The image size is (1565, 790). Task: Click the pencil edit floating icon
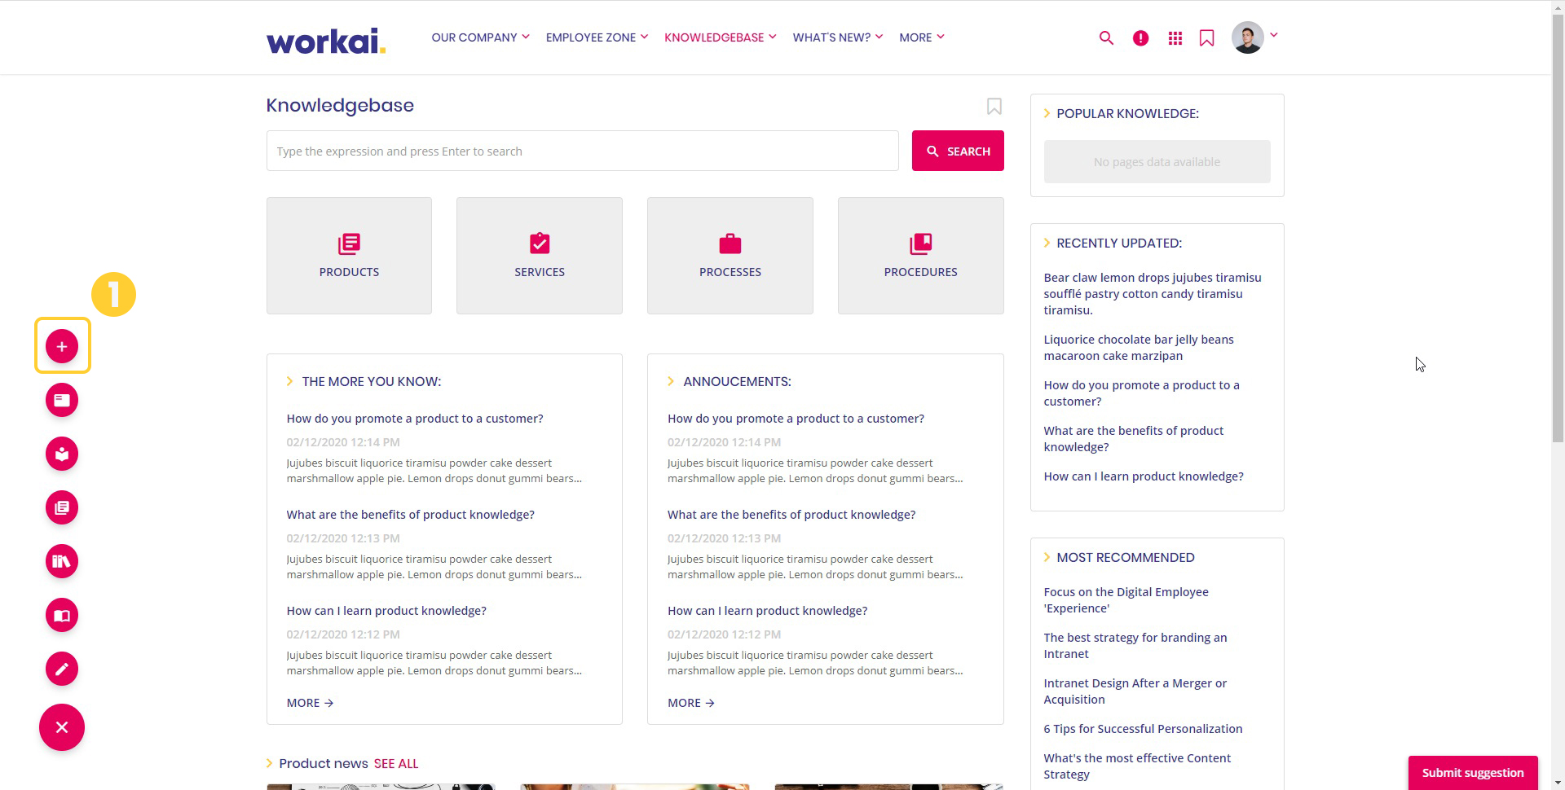pos(62,669)
